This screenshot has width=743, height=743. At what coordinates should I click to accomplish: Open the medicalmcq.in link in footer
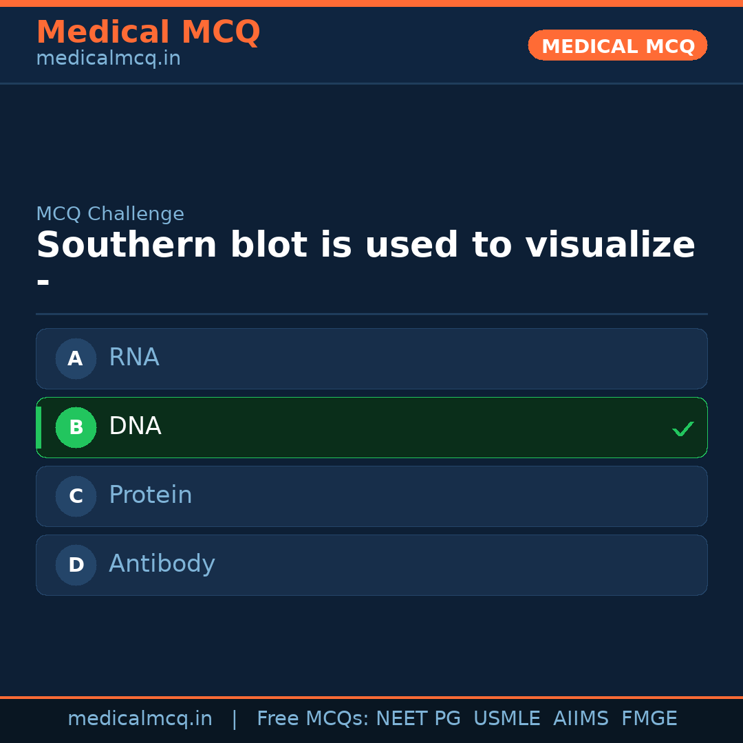(x=140, y=719)
